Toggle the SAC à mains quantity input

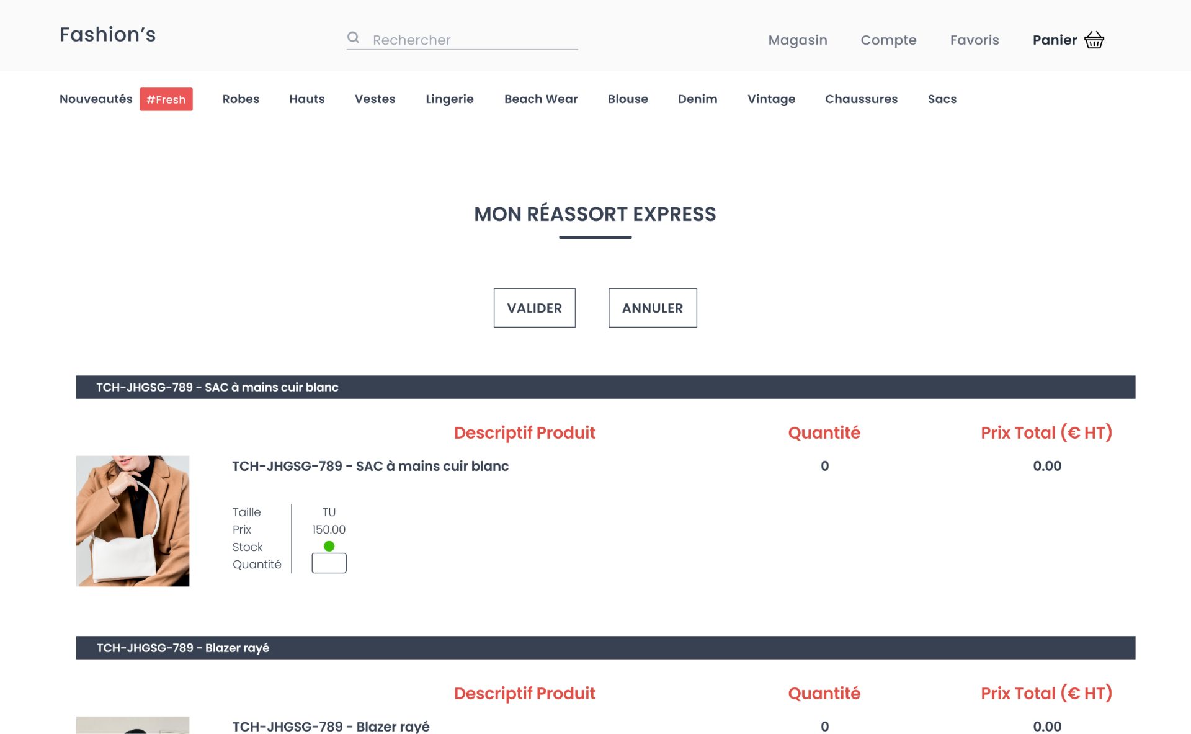328,563
